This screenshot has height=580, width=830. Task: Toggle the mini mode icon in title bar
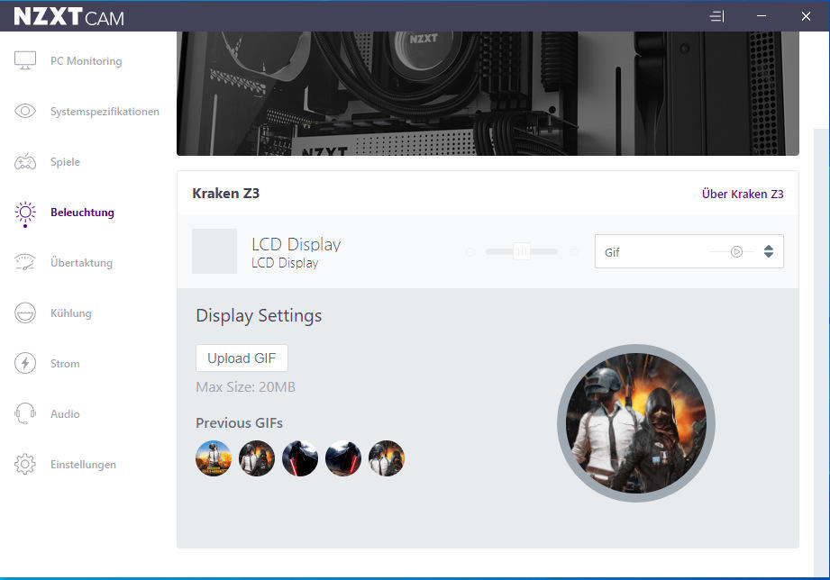716,16
